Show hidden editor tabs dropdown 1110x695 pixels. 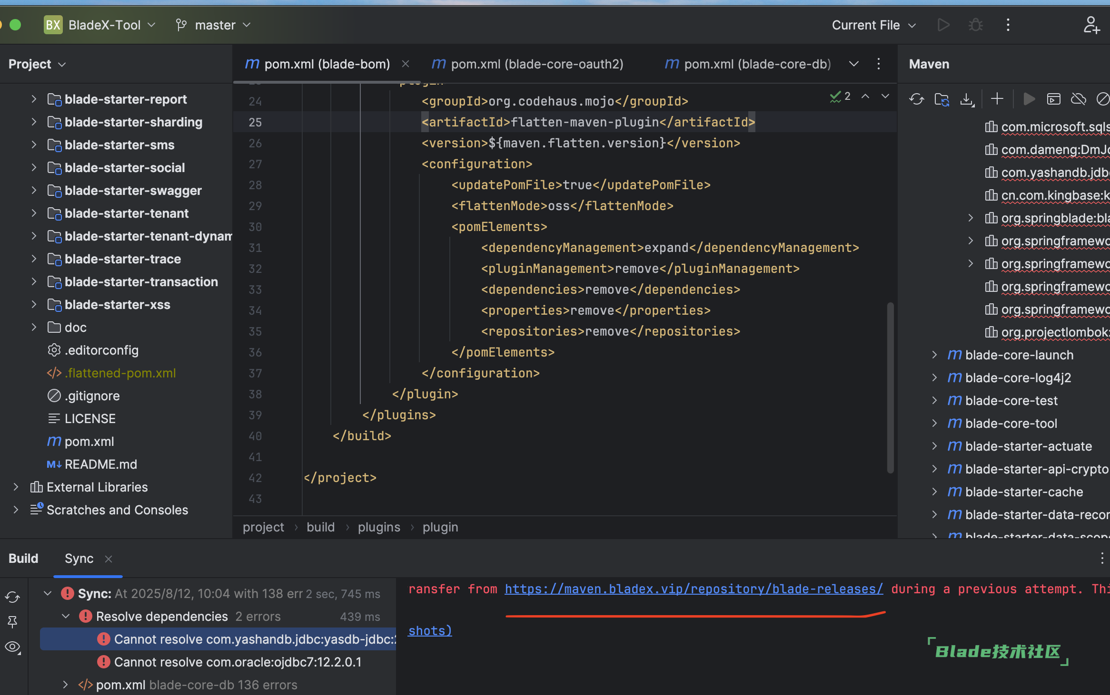[854, 64]
